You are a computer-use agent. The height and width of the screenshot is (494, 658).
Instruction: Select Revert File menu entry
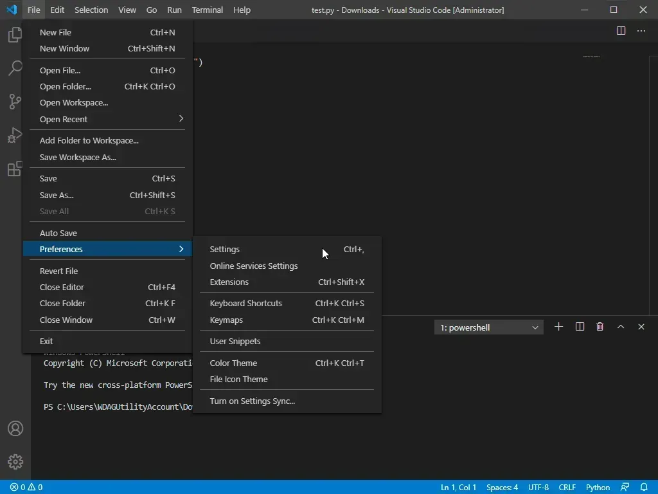point(107,271)
